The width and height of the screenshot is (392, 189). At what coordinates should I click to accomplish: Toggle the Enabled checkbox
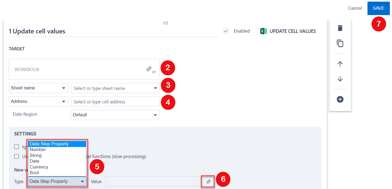point(226,31)
